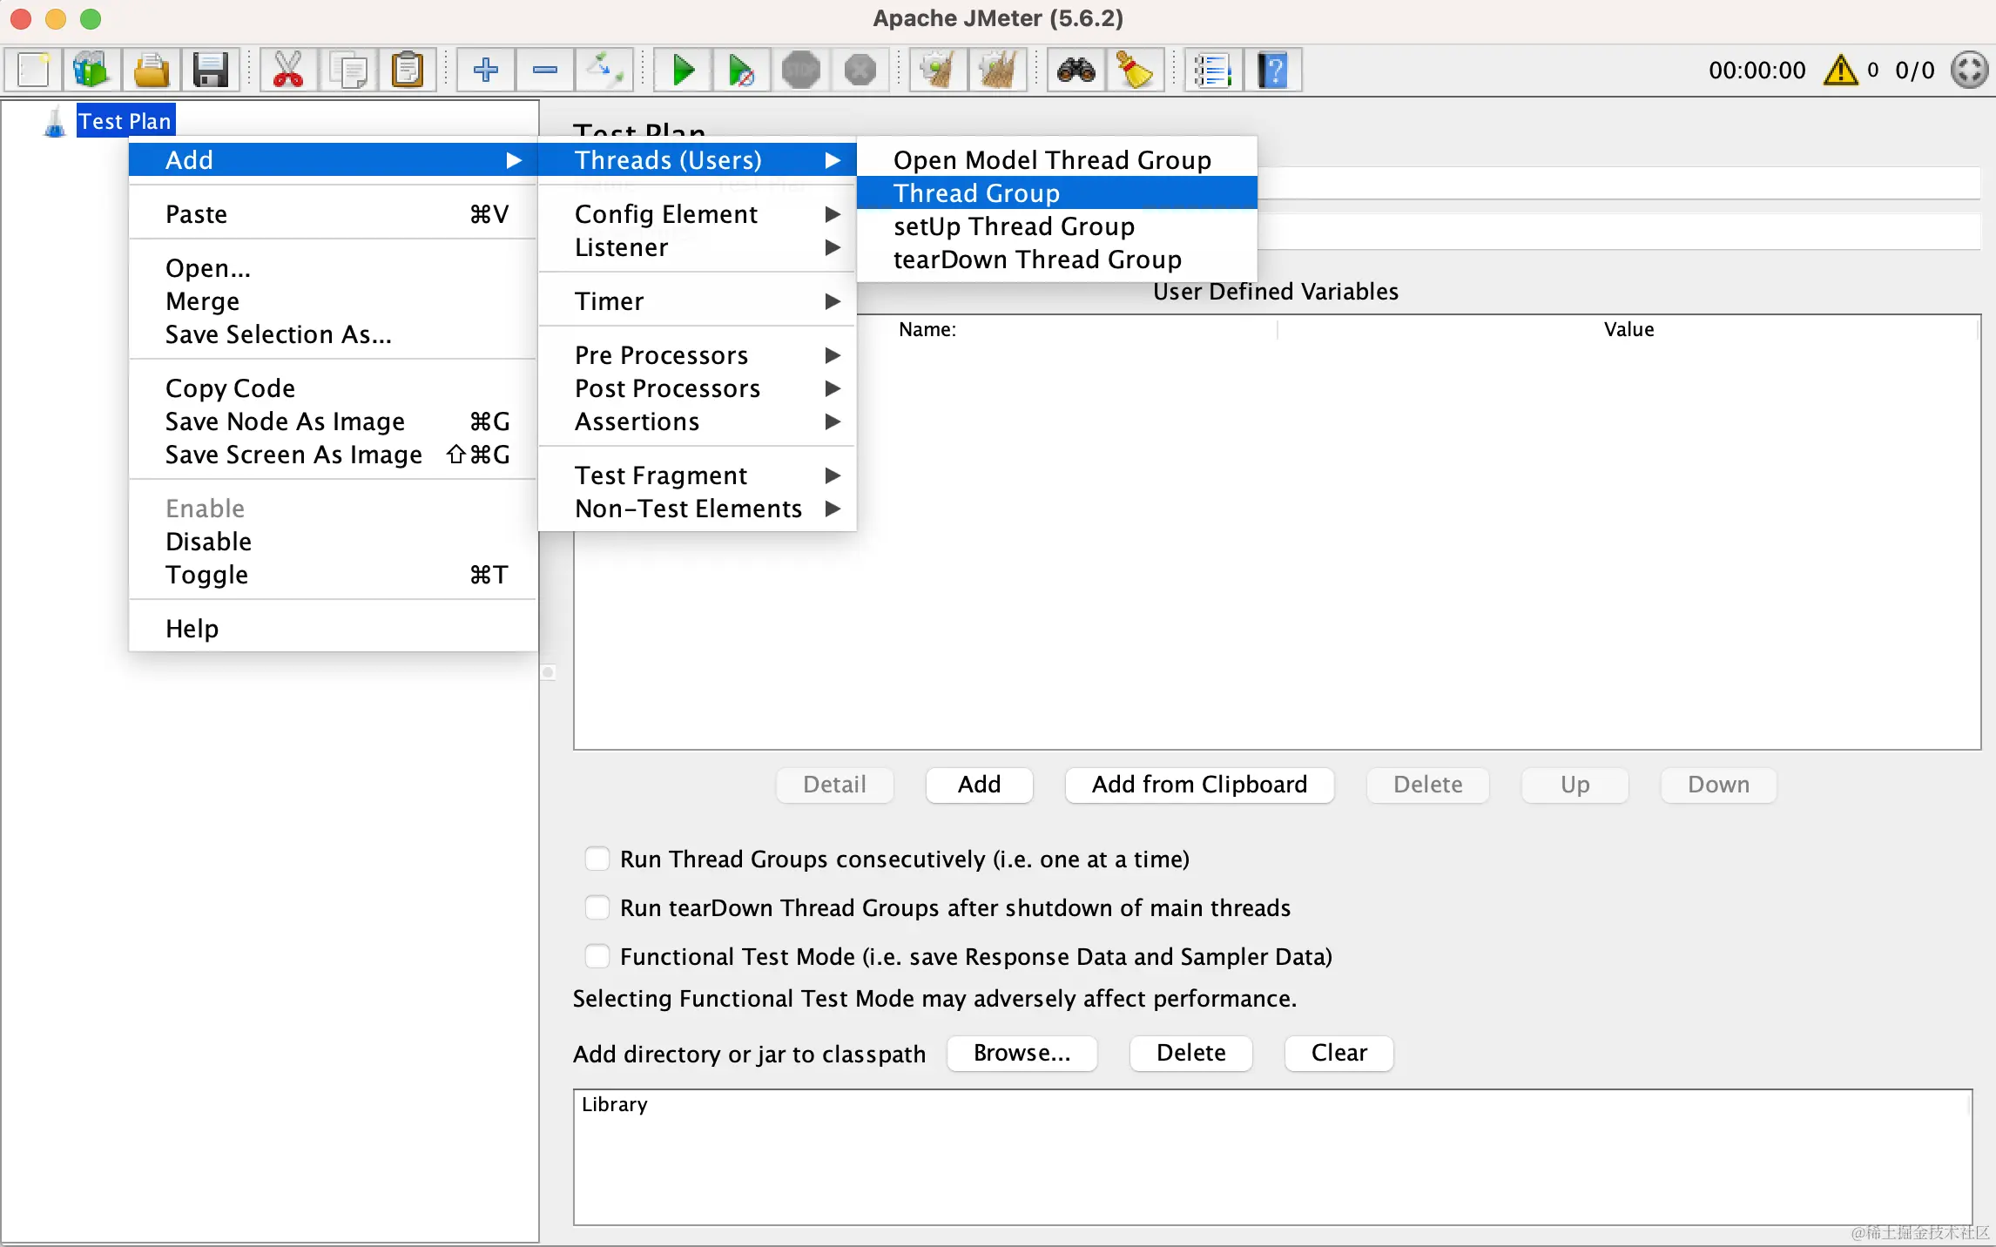Screen dimensions: 1996x1247
Task: Click the Cut scissors icon
Action: (288, 70)
